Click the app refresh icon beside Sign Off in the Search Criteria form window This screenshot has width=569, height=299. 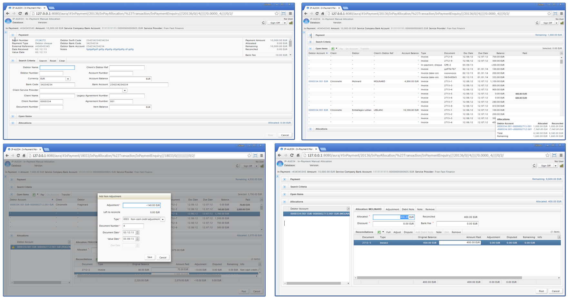click(x=263, y=23)
